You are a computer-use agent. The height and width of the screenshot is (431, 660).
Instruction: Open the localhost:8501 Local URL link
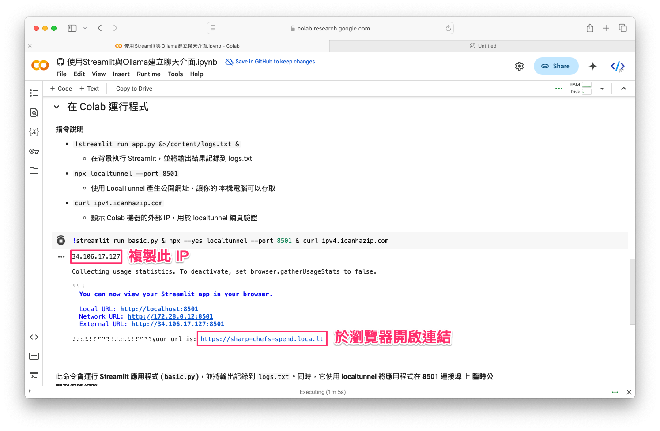coord(159,309)
